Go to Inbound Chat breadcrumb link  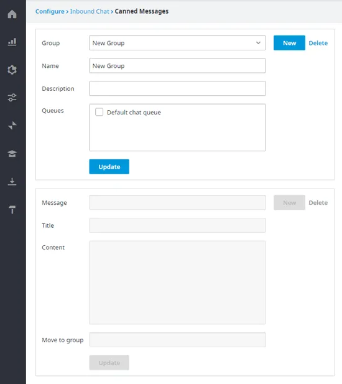point(90,11)
